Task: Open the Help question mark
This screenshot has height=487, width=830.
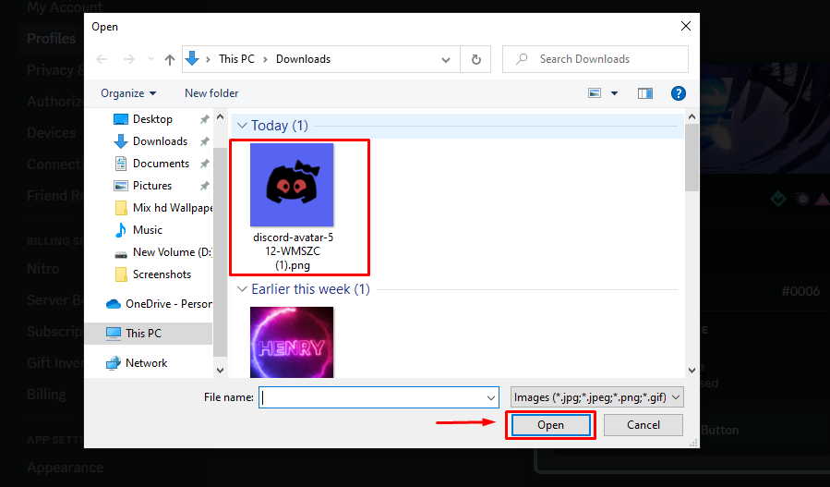Action: click(678, 93)
